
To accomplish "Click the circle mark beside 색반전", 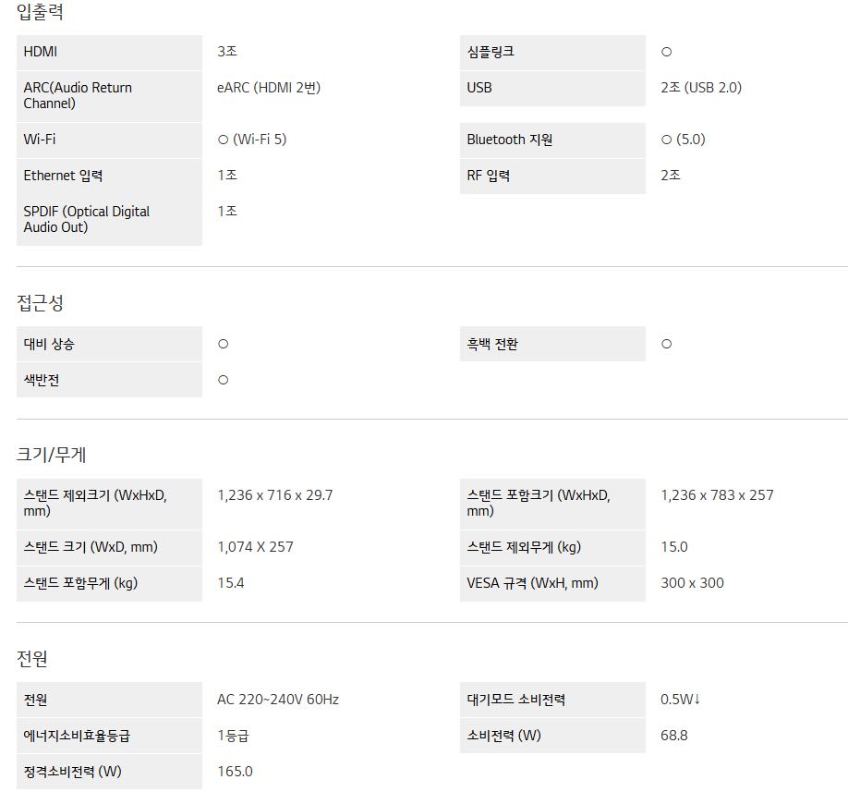I will [223, 380].
